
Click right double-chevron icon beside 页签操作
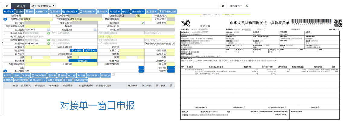click(223, 6)
